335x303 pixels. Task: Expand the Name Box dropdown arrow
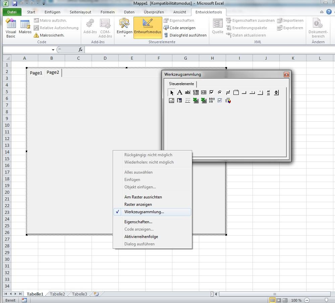53,50
